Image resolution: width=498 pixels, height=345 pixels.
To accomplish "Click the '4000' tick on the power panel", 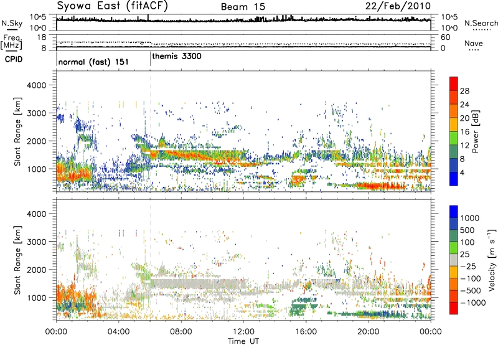I will tap(36, 85).
